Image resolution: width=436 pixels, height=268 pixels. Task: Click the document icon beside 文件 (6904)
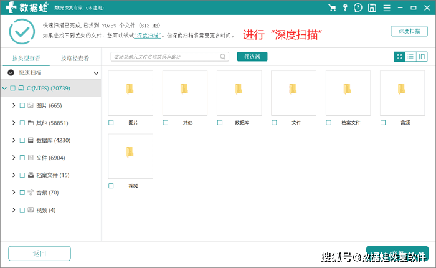tap(31, 158)
